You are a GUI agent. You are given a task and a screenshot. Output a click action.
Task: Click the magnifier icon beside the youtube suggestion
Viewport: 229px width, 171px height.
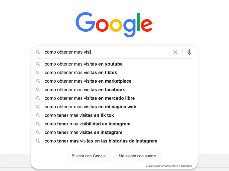coord(38,64)
